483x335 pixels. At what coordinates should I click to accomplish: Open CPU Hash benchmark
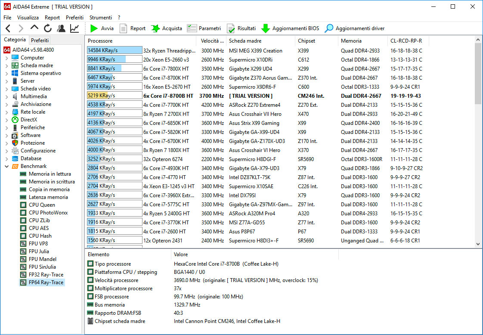(x=40, y=236)
